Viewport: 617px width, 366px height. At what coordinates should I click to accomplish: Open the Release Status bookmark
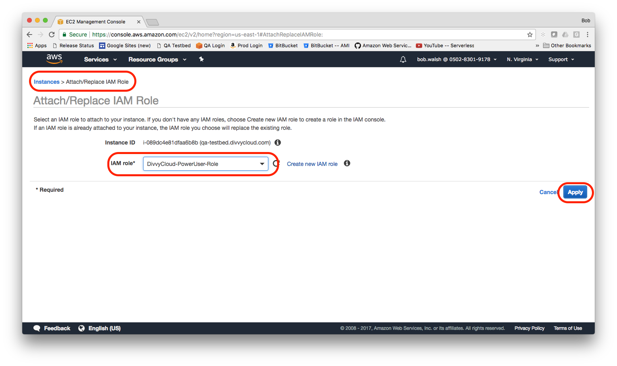click(x=73, y=46)
